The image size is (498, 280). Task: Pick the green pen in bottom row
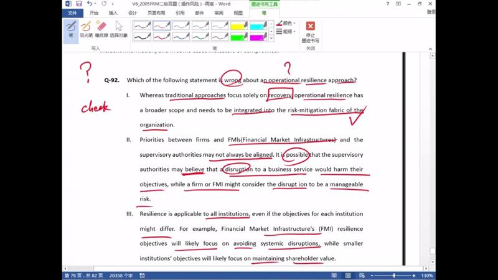tap(200, 37)
